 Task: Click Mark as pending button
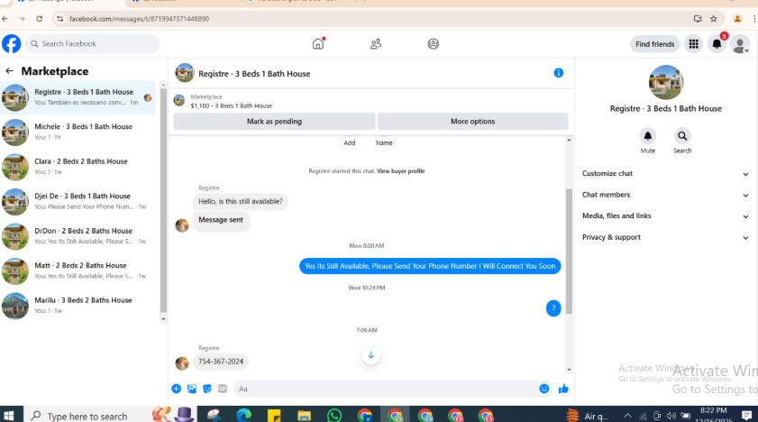coord(274,122)
